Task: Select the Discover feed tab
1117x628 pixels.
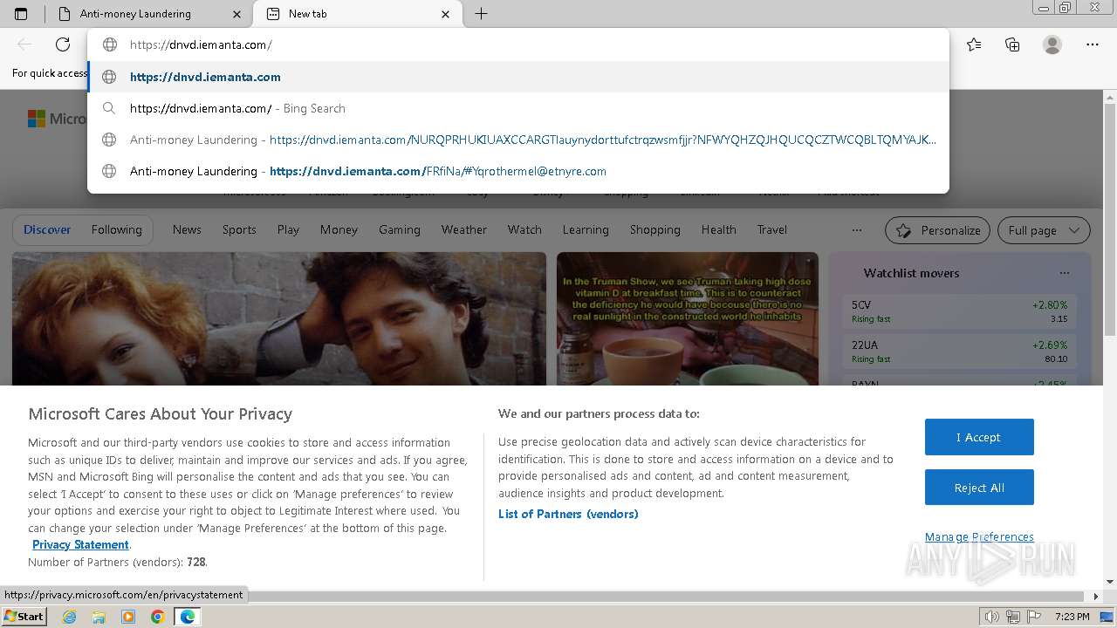Action: pyautogui.click(x=47, y=230)
